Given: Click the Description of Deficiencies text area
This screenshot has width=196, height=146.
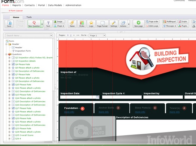Looking at the screenshot, I should click(x=156, y=130).
